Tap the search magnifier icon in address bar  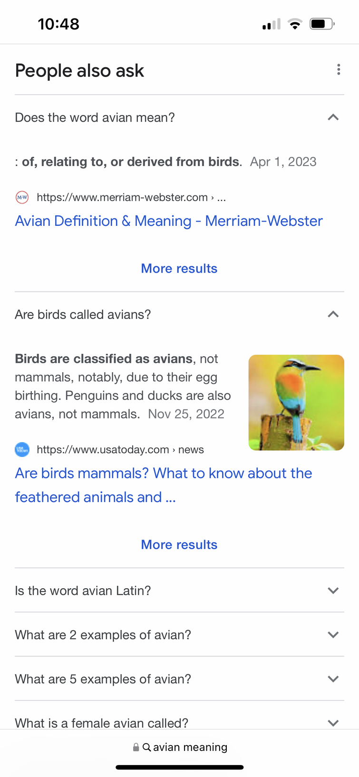tap(147, 747)
